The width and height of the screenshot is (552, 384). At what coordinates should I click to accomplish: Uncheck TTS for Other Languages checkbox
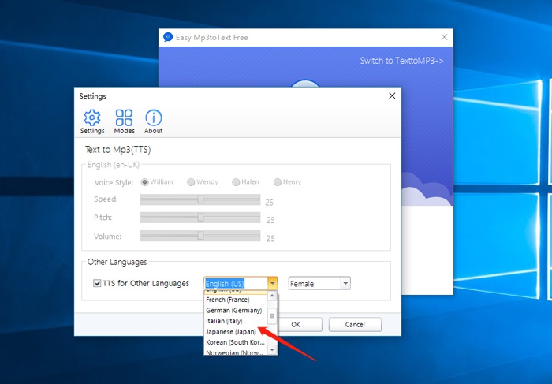click(97, 283)
